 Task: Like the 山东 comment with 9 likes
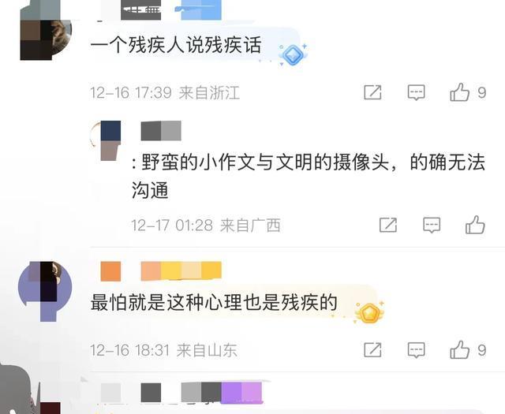[x=459, y=349]
